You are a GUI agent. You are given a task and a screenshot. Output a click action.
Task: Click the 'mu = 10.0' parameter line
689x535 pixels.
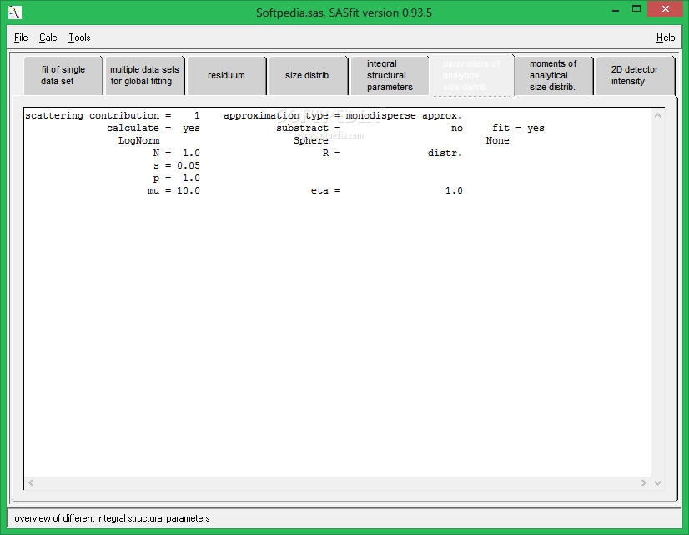[x=174, y=190]
